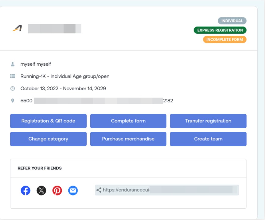The height and width of the screenshot is (220, 265).
Task: Click the clock icon beside event dates
Action: [x=13, y=89]
